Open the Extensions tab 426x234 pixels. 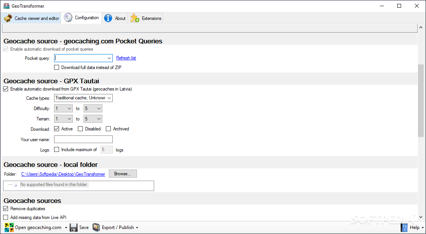click(x=146, y=18)
